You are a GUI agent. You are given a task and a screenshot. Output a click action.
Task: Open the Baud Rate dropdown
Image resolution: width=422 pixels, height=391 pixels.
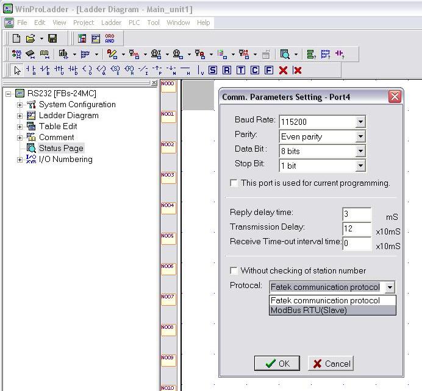click(360, 122)
